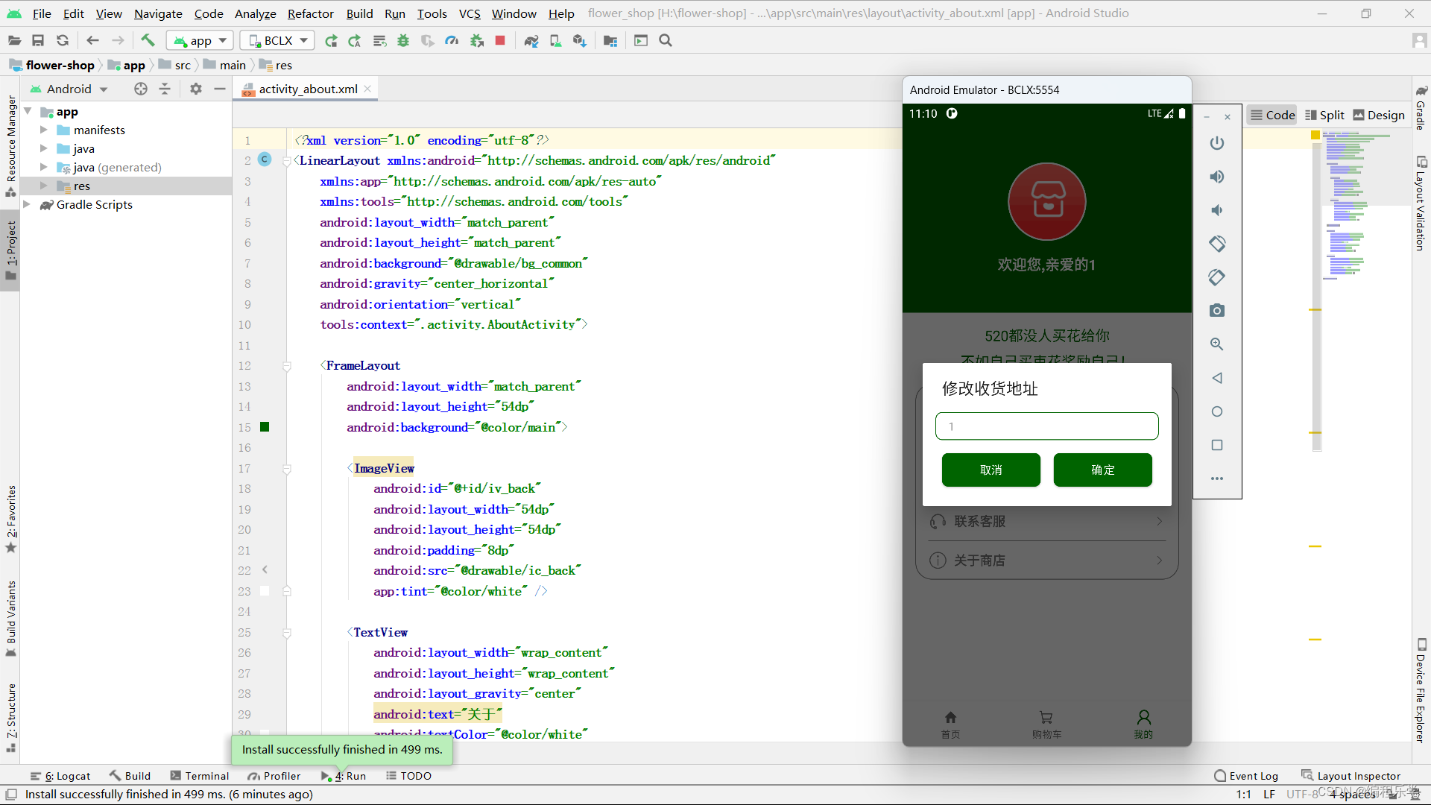Open the Event Log panel
1431x805 pixels.
pos(1245,776)
